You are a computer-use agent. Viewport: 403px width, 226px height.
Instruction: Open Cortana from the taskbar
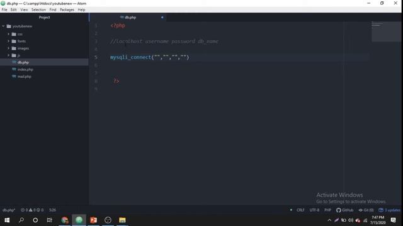pyautogui.click(x=35, y=220)
